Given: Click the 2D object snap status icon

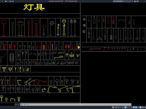Looking at the screenshot, I should click(x=136, y=107).
